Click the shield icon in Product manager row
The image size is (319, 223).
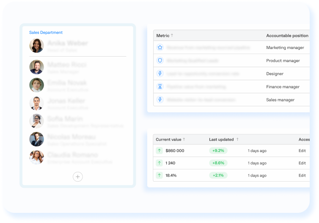[x=160, y=60]
